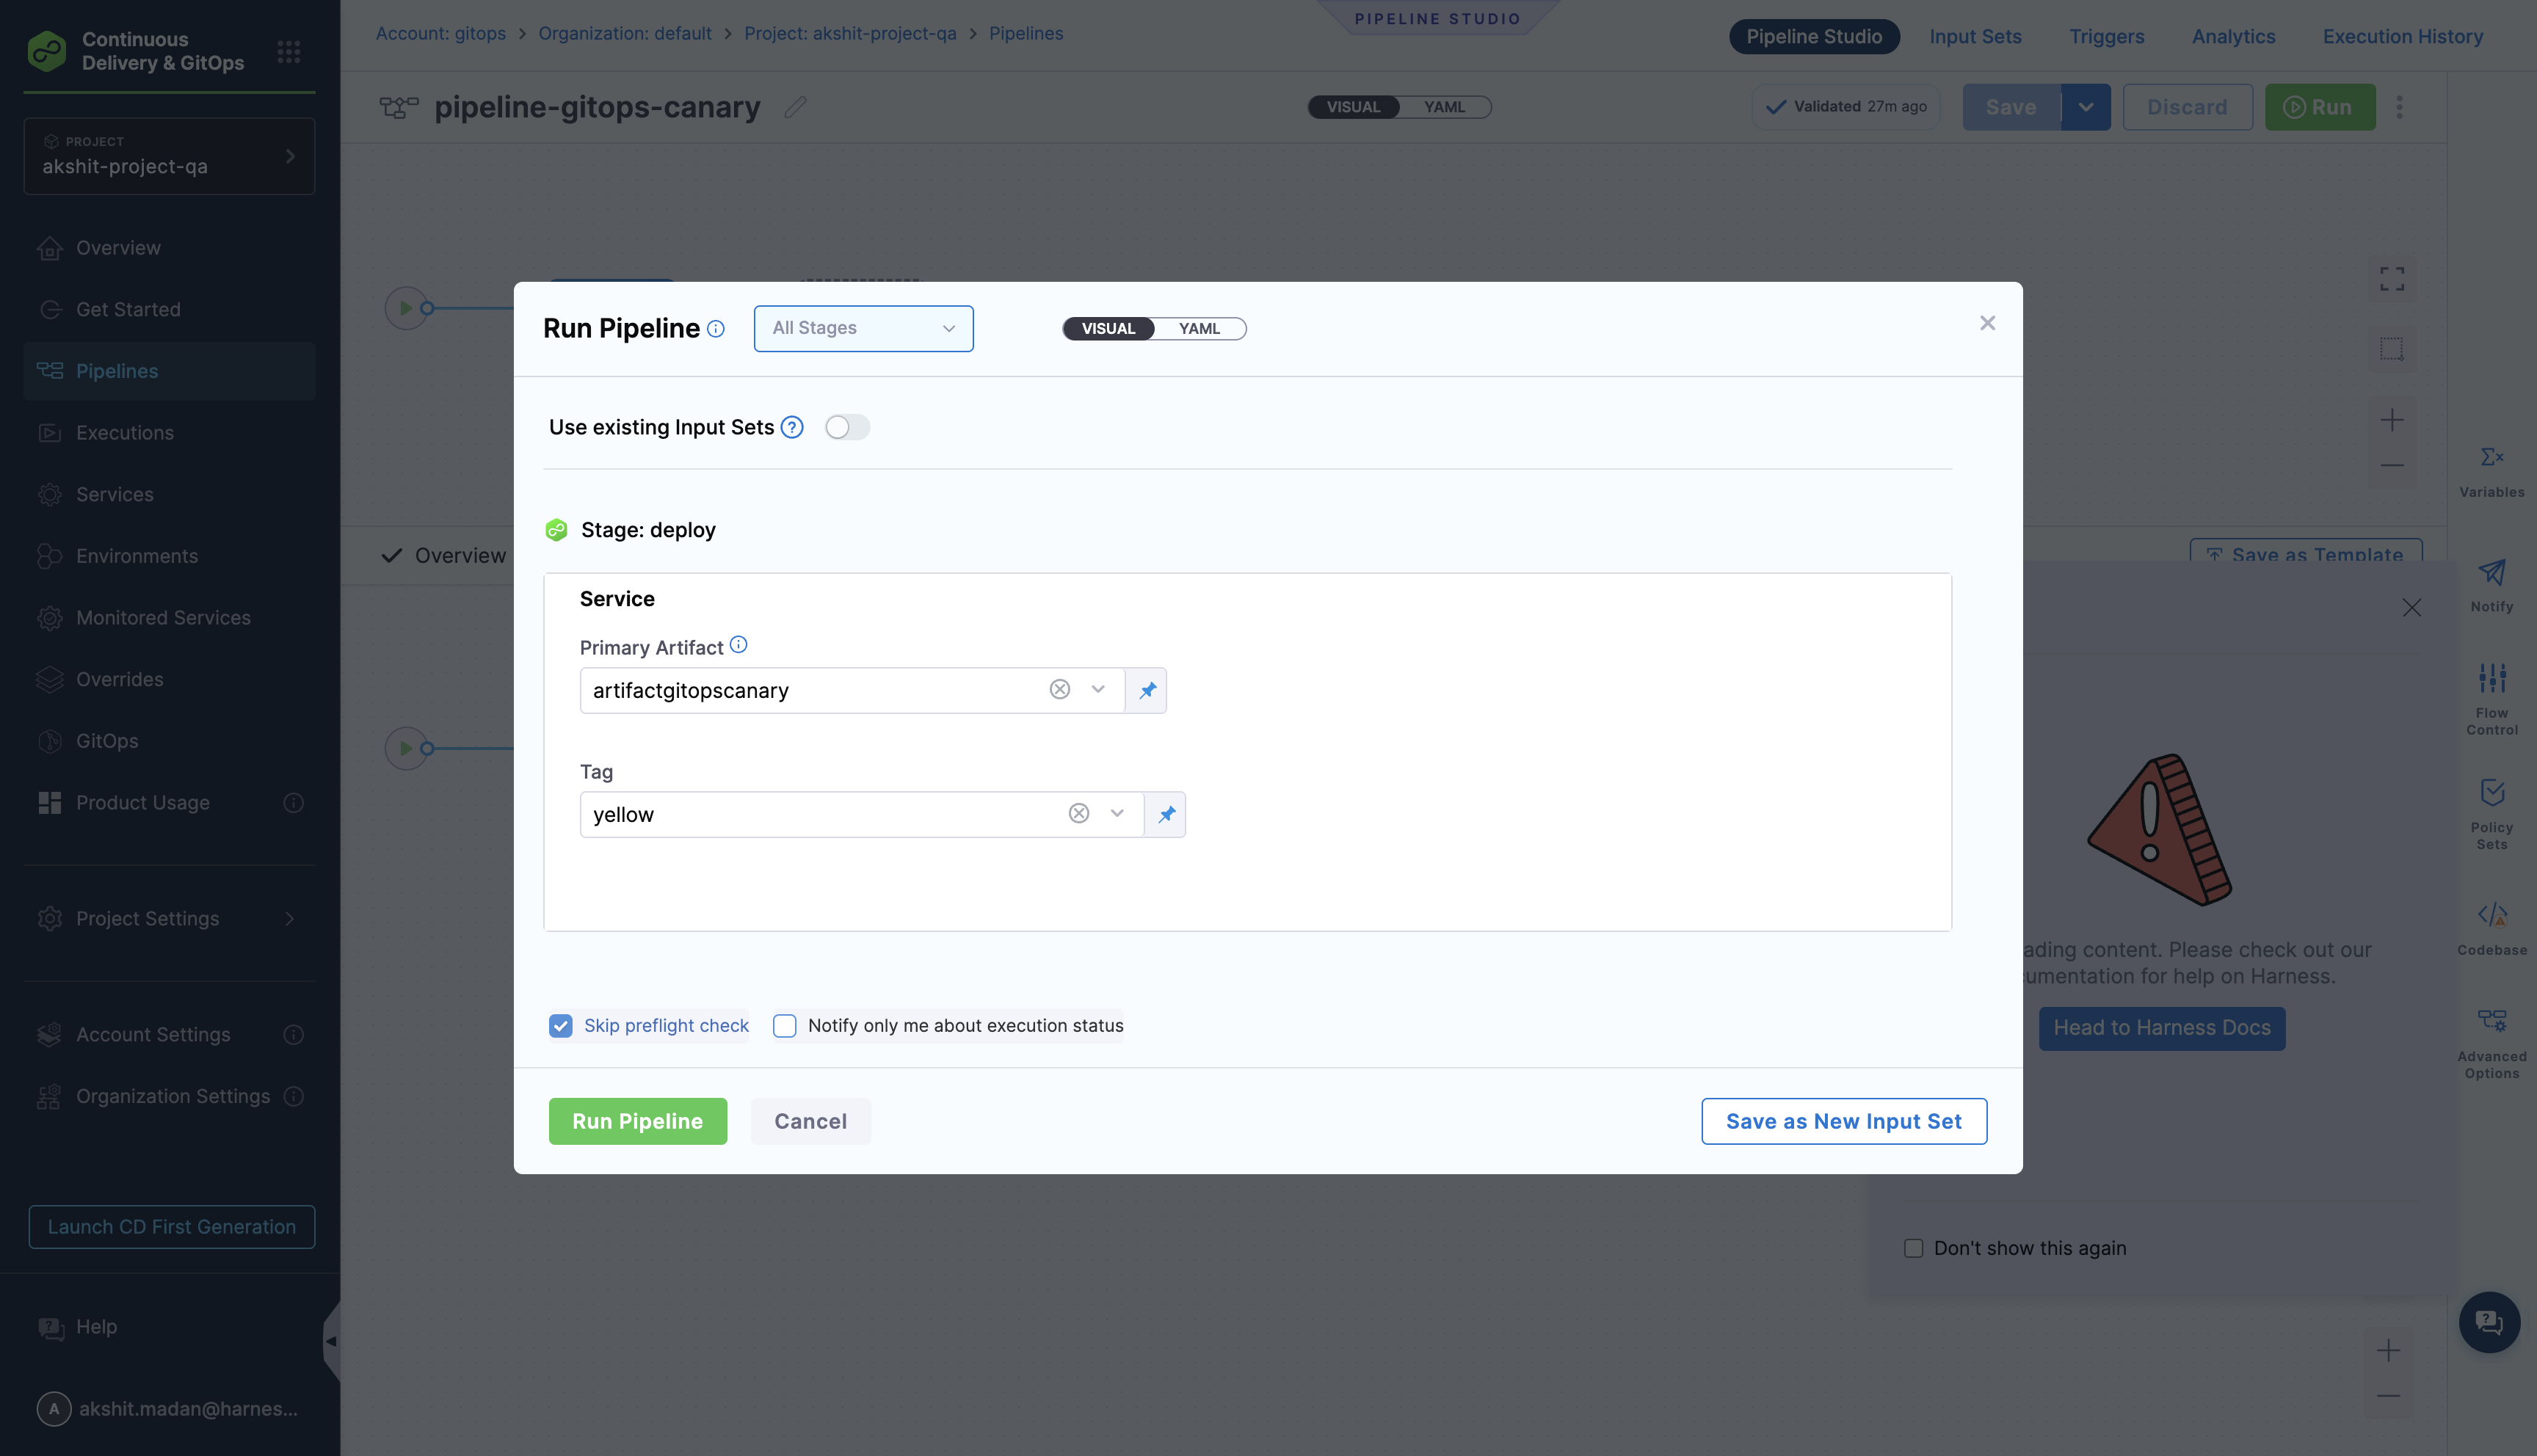This screenshot has height=1456, width=2537.
Task: Expand the akshit-project-qa project selector
Action: pyautogui.click(x=289, y=156)
